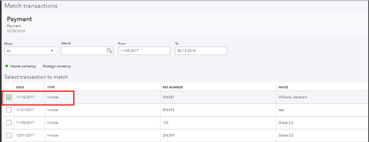Choose Foreign currency radio option
Image resolution: width=369 pixels, height=142 pixels.
(39, 66)
